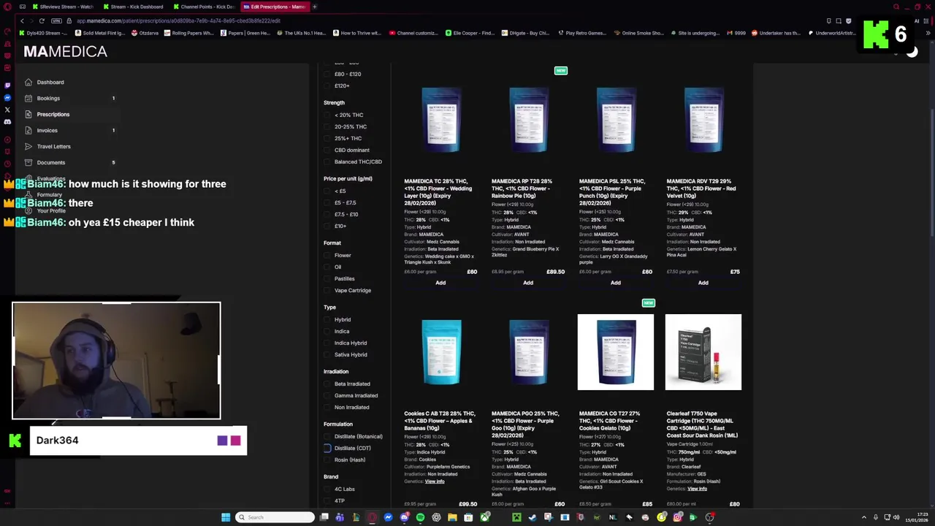Click the Documents sidebar icon
Viewport: 935px width, 526px height.
coord(28,162)
